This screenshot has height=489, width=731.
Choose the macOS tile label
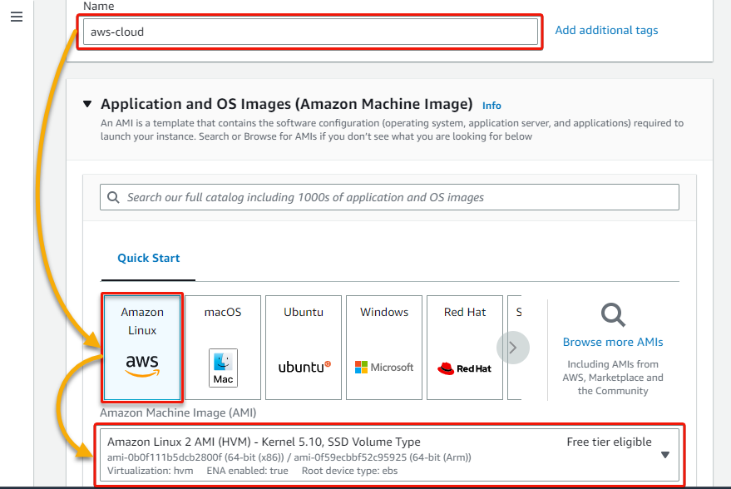223,312
